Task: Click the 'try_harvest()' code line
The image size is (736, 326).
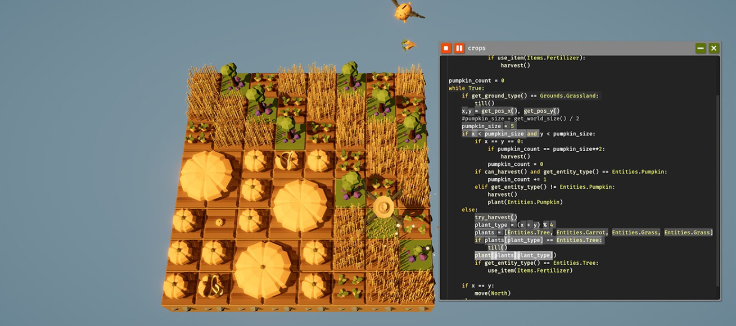Action: coord(495,218)
